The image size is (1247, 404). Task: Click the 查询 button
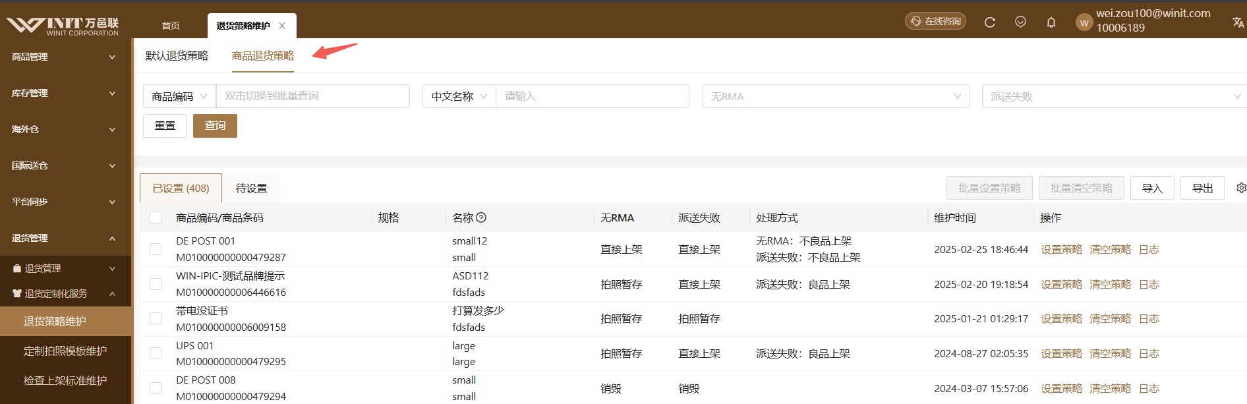click(215, 126)
